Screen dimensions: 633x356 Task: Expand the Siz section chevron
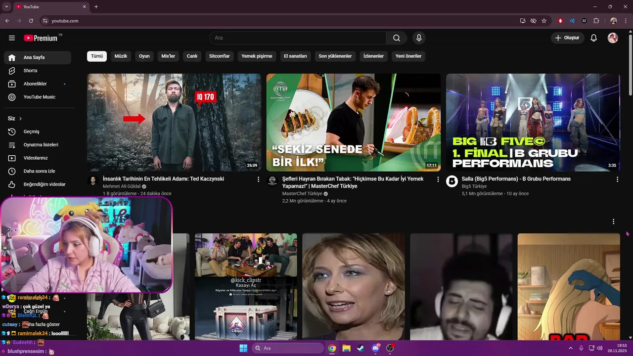click(x=20, y=119)
